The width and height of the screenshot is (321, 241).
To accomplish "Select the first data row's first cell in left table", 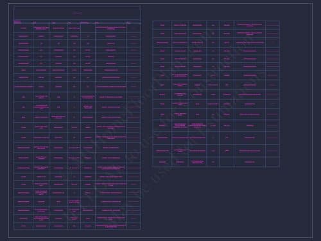I will (23, 28).
